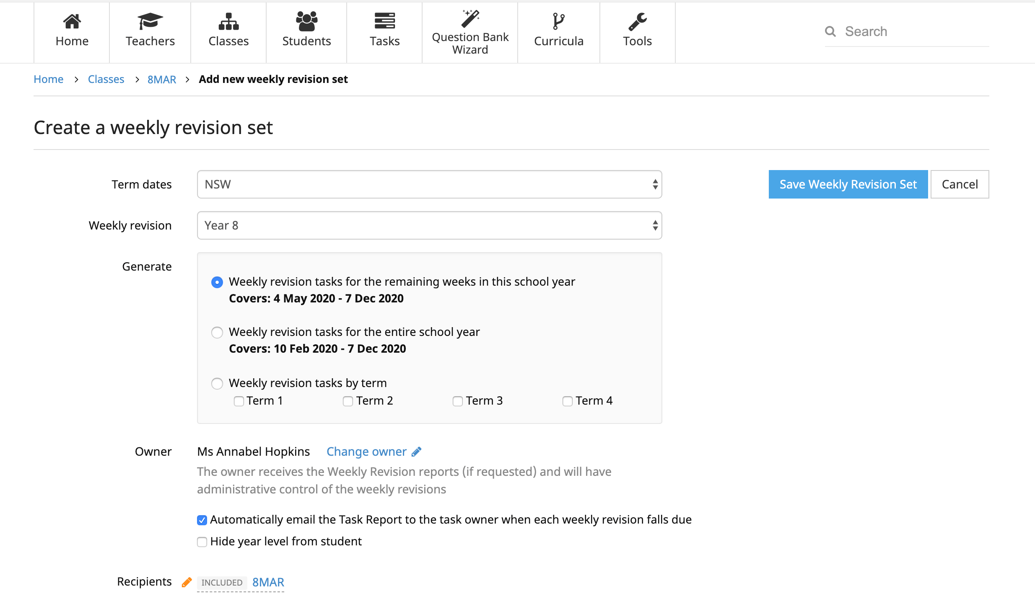Open the Change owner link
The image size is (1035, 604).
(x=366, y=451)
